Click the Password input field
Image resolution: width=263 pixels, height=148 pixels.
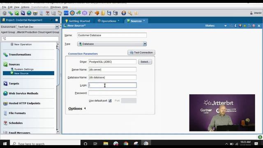[x=112, y=93]
